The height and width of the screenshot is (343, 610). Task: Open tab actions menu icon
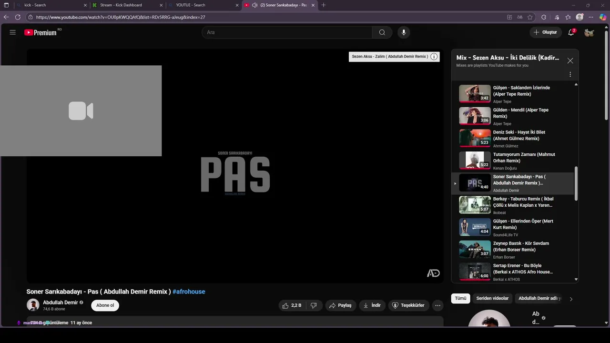[6, 5]
